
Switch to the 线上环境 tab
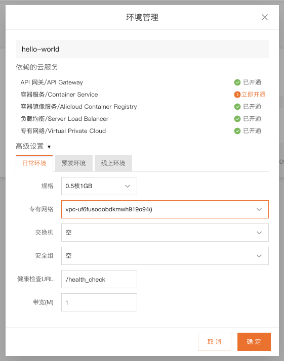tap(113, 163)
